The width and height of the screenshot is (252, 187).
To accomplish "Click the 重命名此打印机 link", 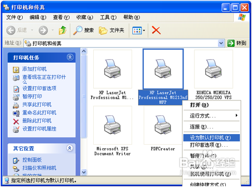I will pyautogui.click(x=39, y=113).
